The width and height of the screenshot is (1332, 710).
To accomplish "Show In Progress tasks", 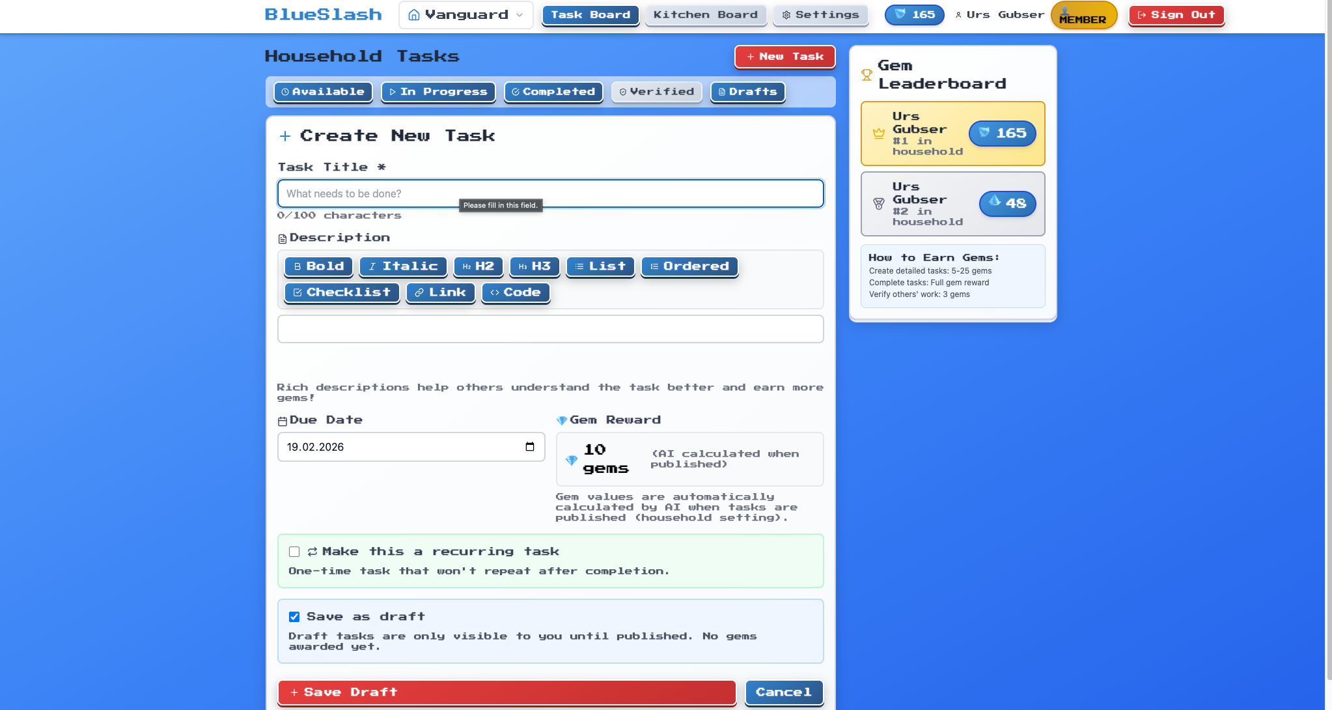I will [437, 92].
